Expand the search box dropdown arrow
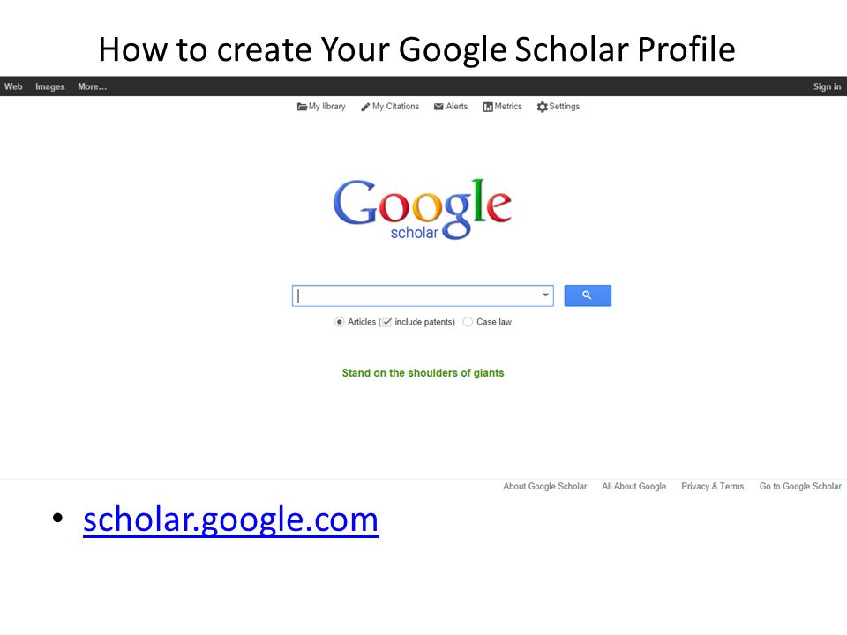This screenshot has width=847, height=635. point(545,295)
